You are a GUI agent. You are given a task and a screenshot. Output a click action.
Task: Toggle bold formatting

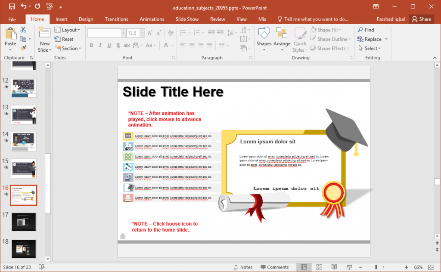click(91, 45)
